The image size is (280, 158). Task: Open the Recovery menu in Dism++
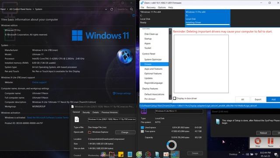click(151, 7)
